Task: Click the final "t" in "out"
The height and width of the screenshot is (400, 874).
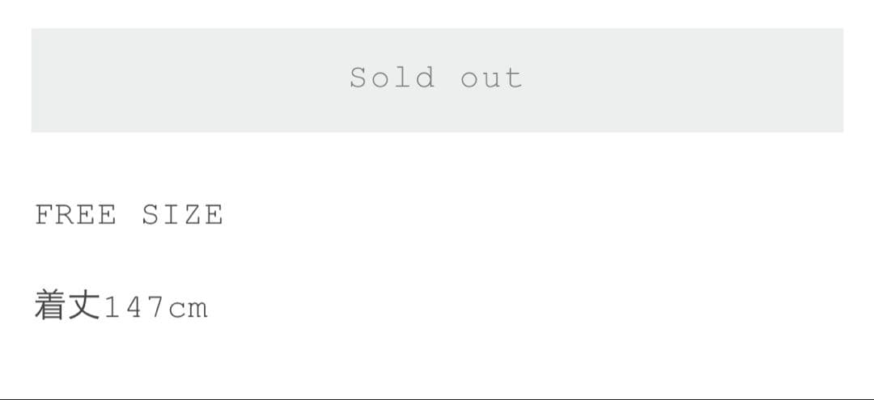Action: click(x=513, y=78)
